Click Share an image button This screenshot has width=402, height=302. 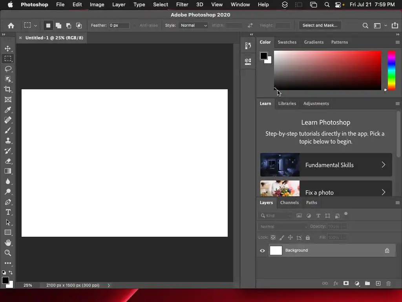(395, 26)
